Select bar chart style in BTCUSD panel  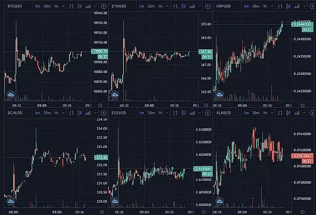click(71, 6)
